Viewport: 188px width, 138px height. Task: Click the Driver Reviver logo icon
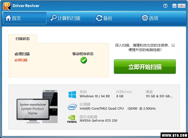[7, 6]
